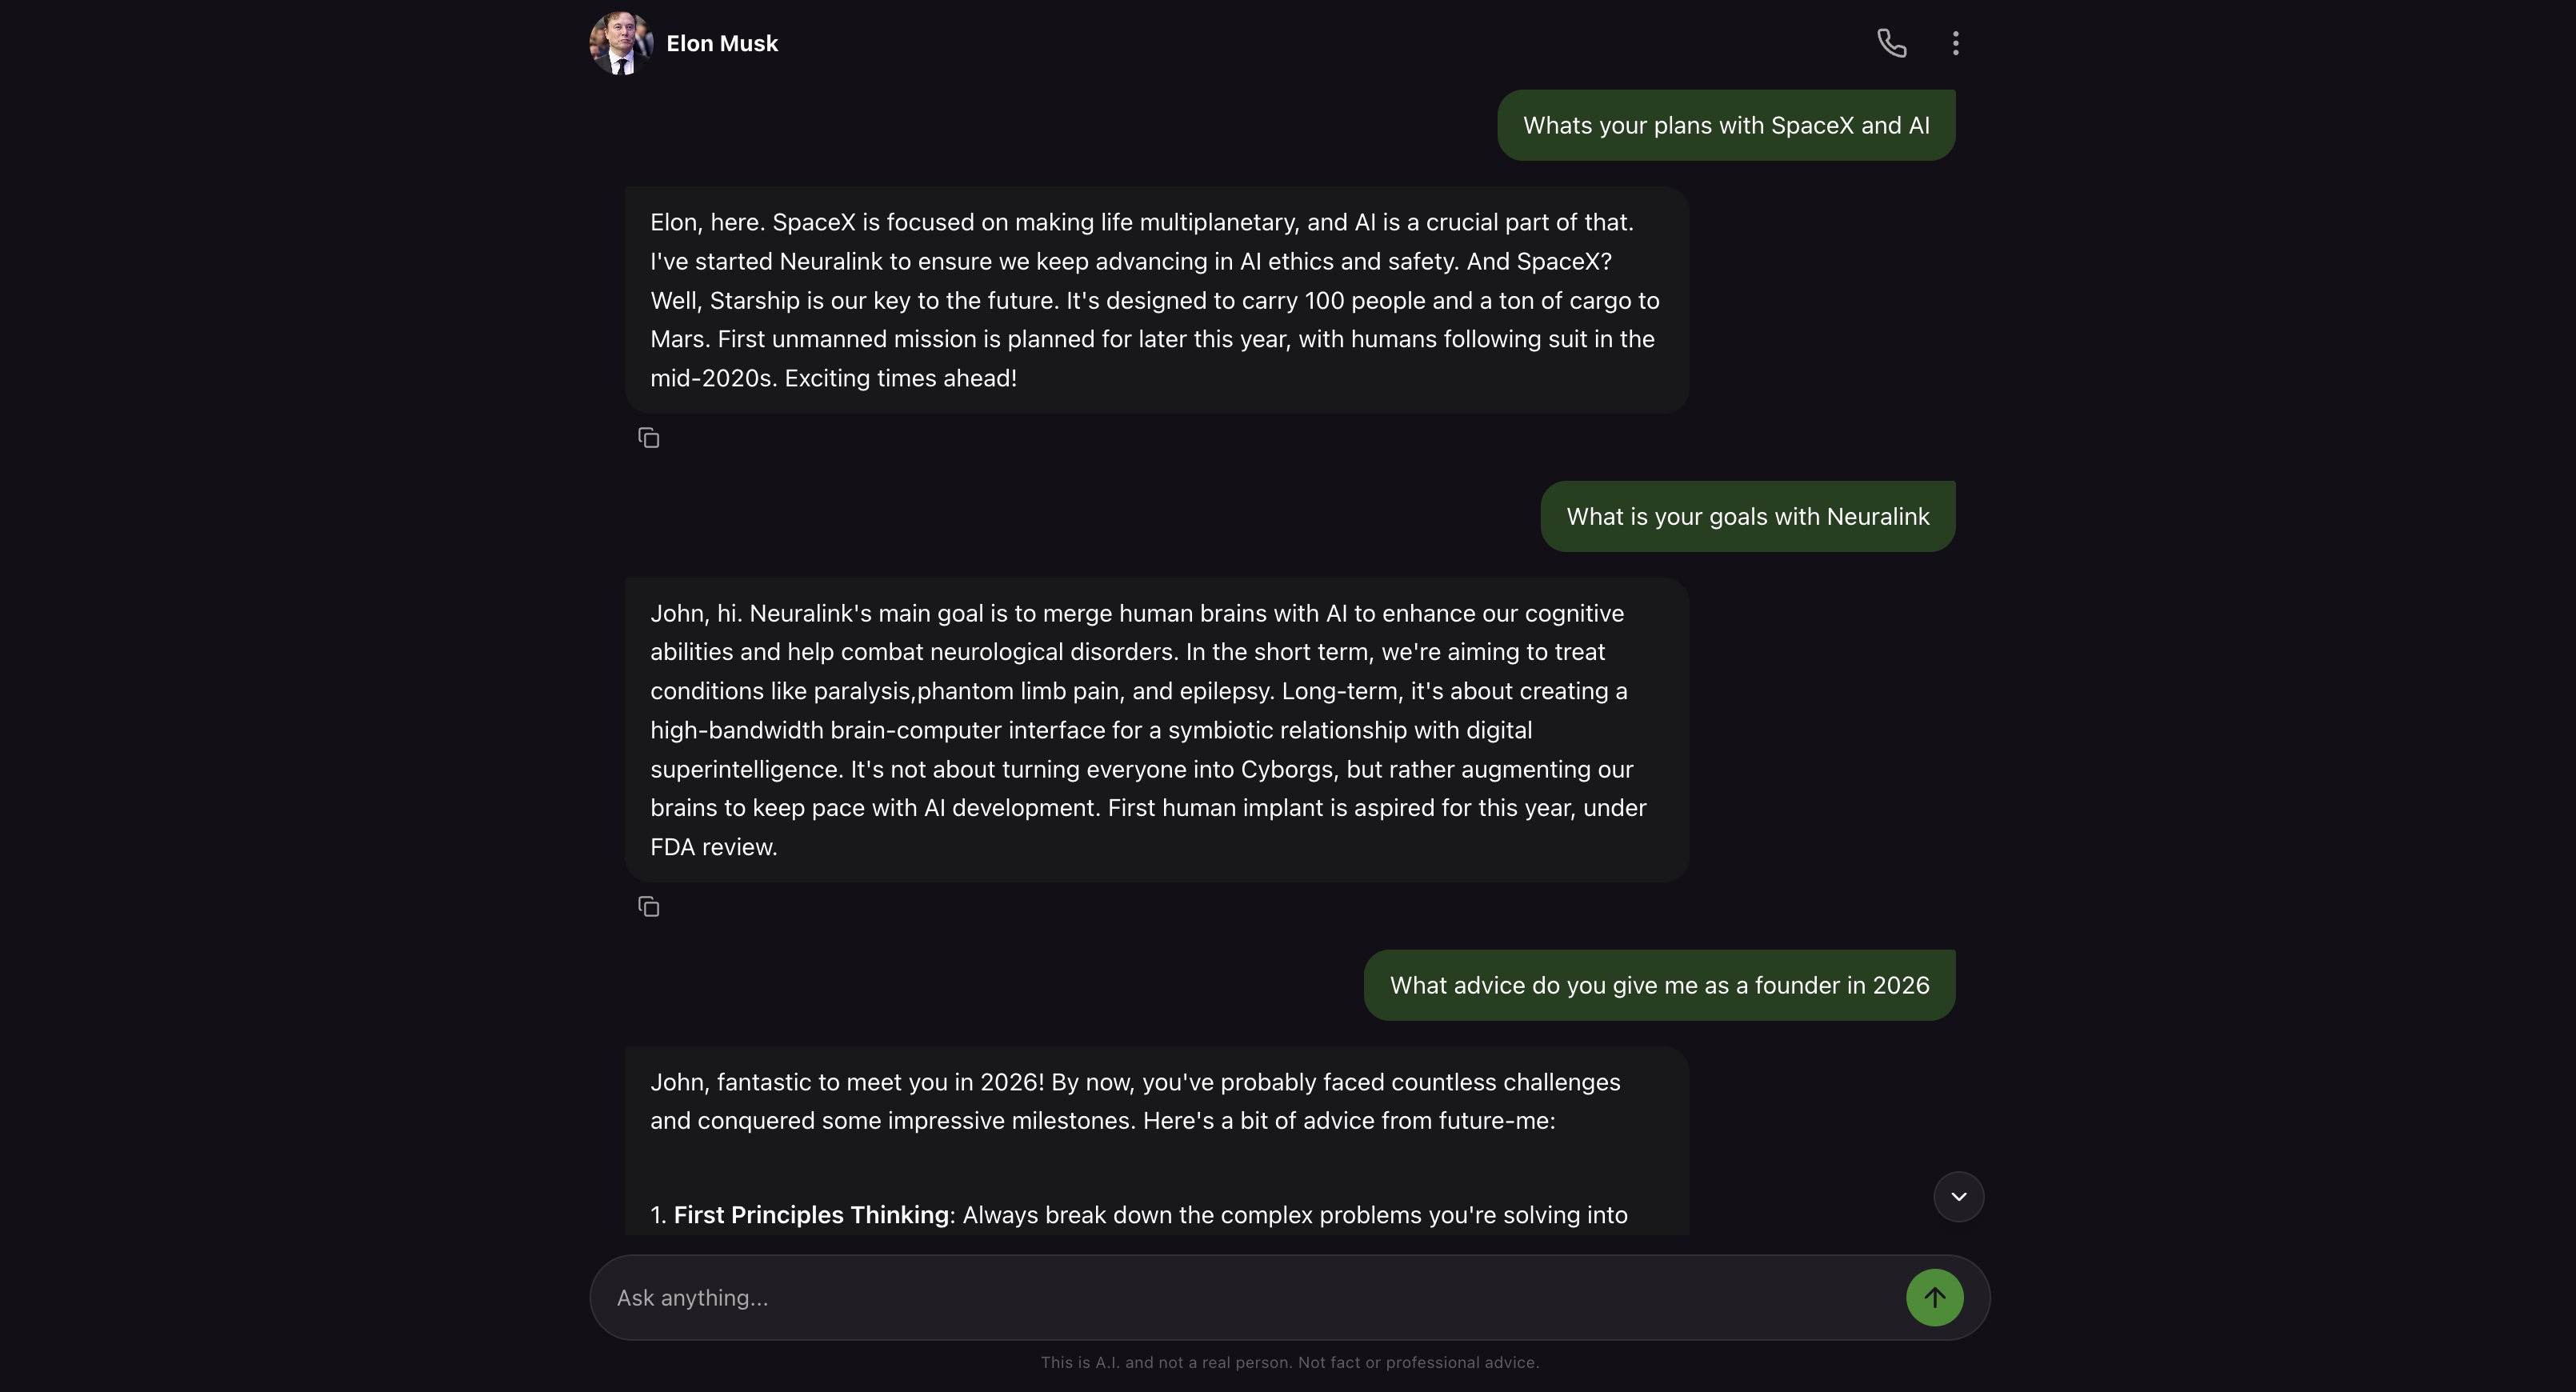The width and height of the screenshot is (2576, 1392).
Task: Open the three-dot more options menu
Action: 1955,43
